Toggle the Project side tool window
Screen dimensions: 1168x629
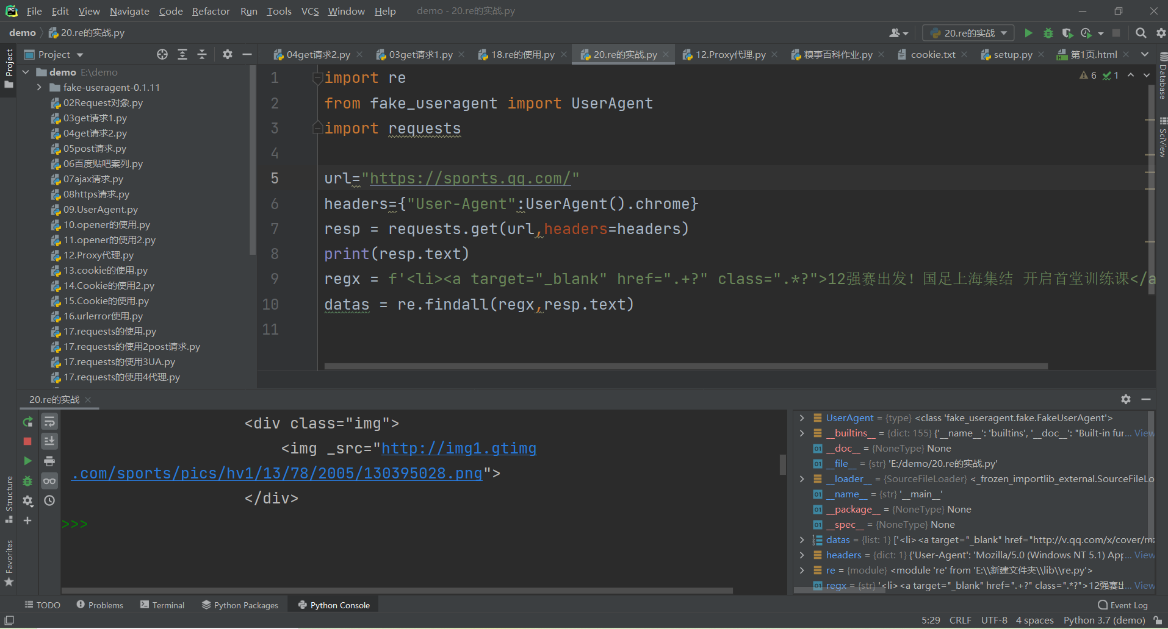click(9, 68)
